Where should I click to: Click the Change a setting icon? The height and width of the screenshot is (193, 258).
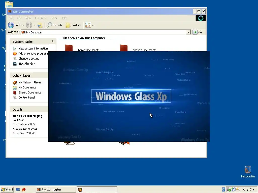click(15, 59)
